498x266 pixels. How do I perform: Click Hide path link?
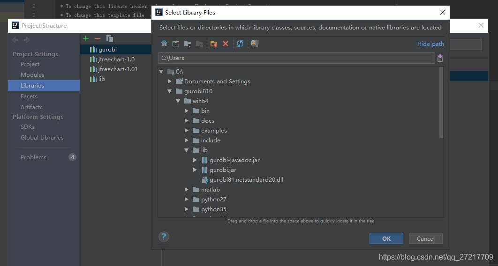pyautogui.click(x=430, y=44)
